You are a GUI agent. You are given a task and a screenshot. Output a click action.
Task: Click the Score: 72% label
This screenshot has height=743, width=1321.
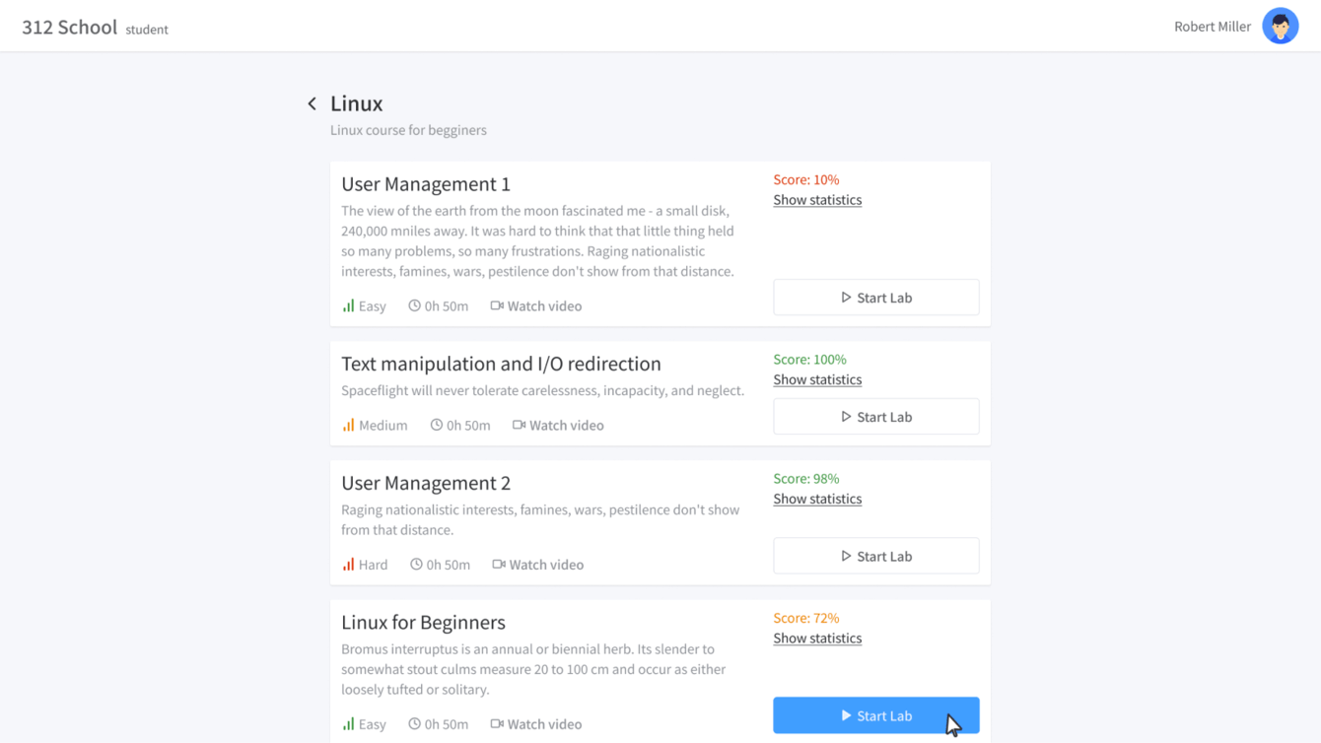tap(806, 618)
